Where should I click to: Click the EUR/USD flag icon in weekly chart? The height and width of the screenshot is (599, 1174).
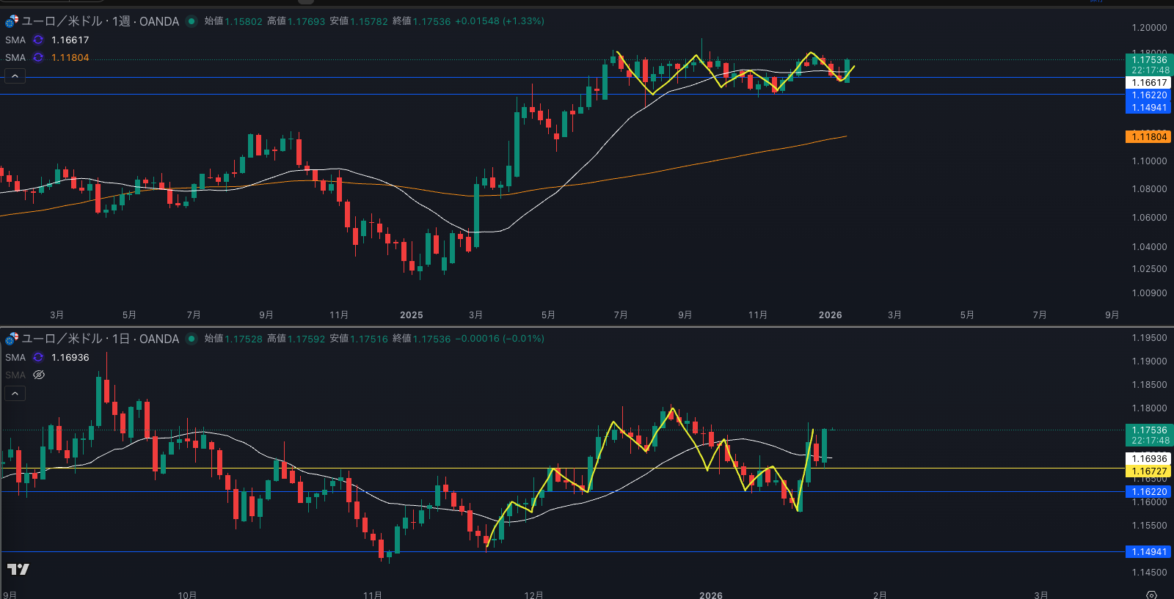(x=12, y=21)
